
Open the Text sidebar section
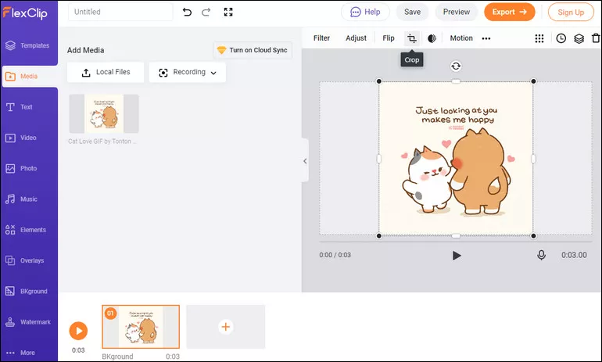click(x=20, y=107)
